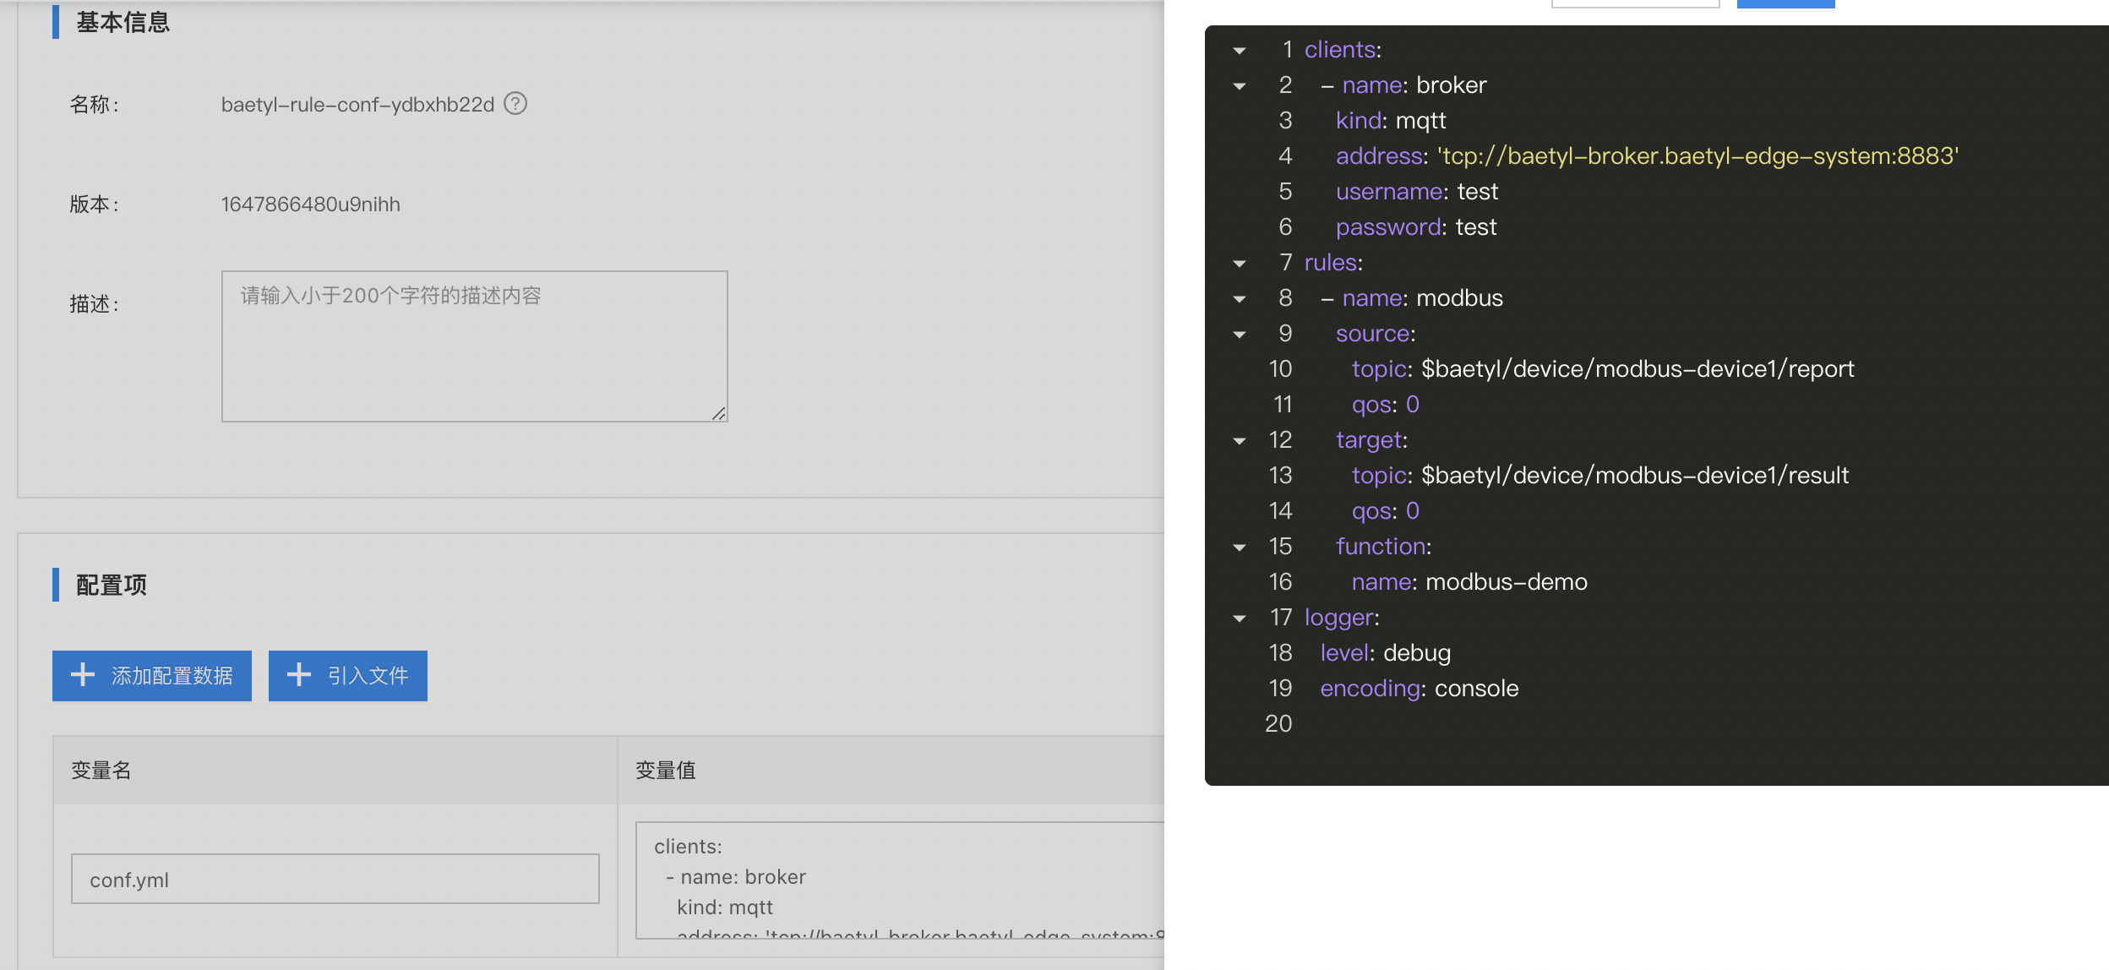
Task: Click the 变量值 column header
Action: click(x=666, y=771)
